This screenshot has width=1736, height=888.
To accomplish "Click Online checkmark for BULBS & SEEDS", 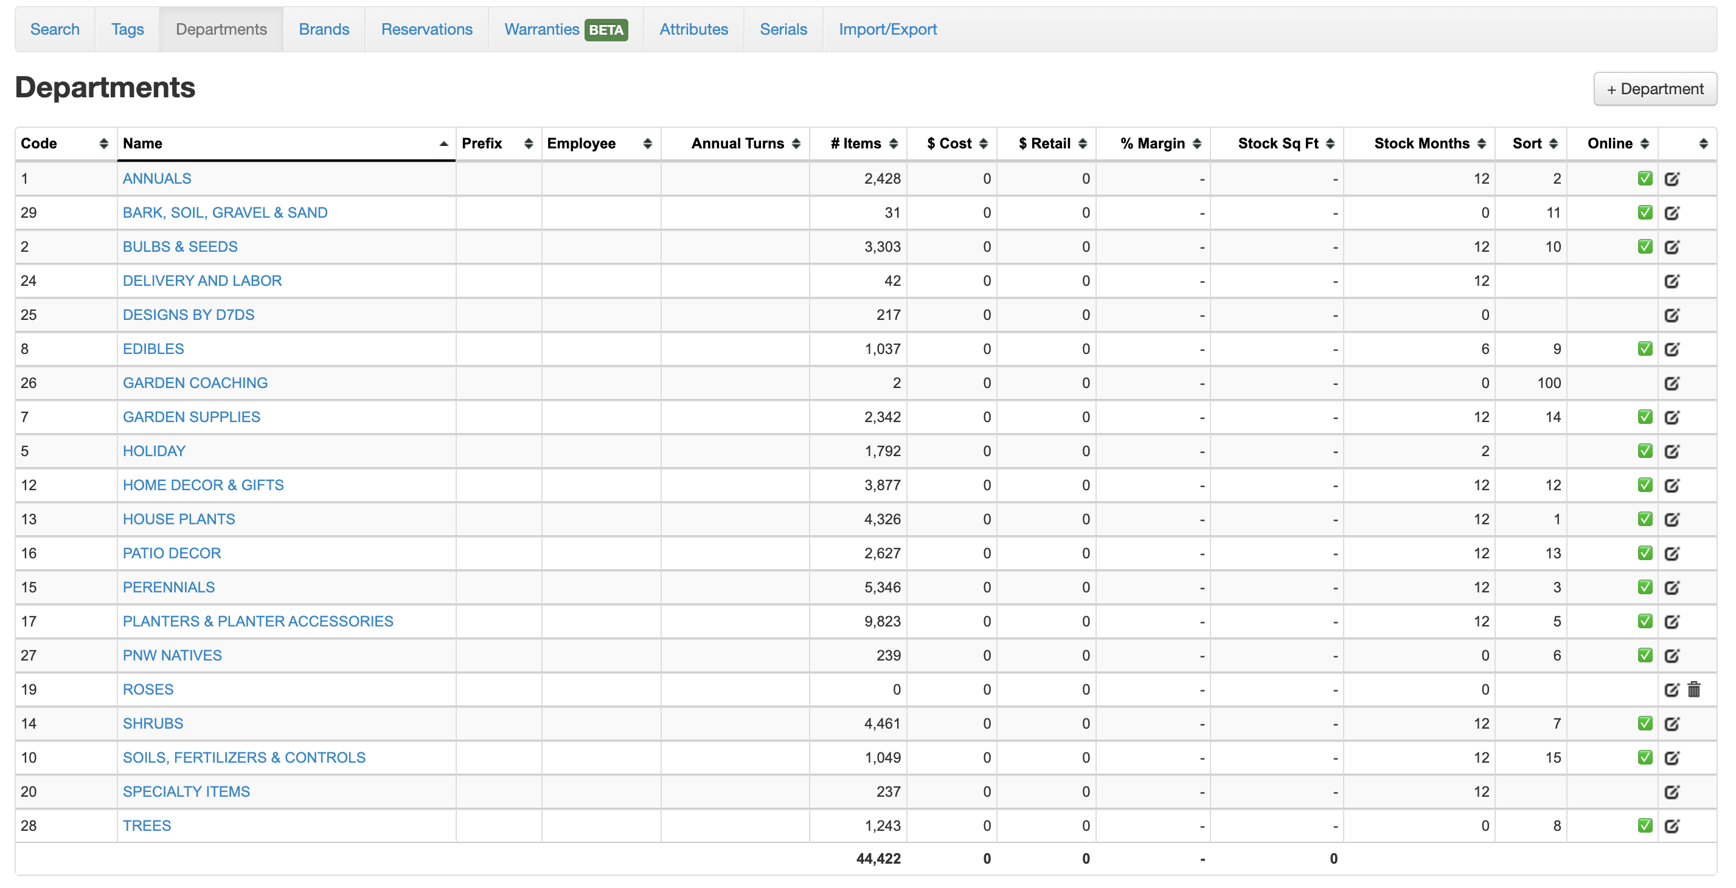I will coord(1645,246).
